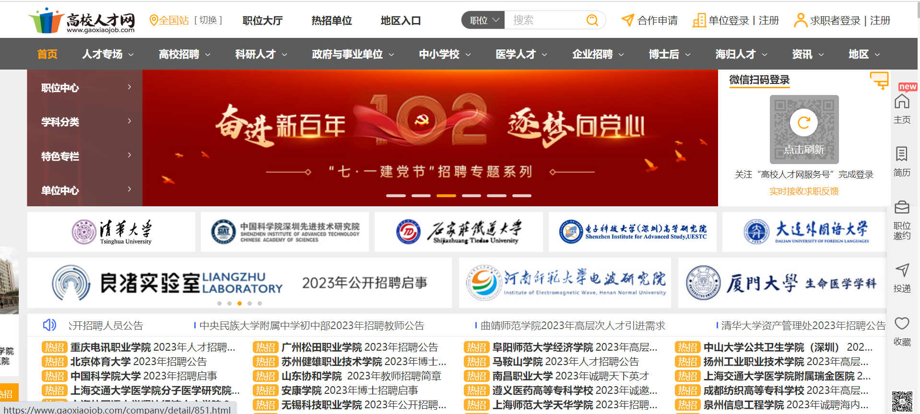Open 重庆电讯职业学院 2023年人才招聘 listing

tap(153, 347)
